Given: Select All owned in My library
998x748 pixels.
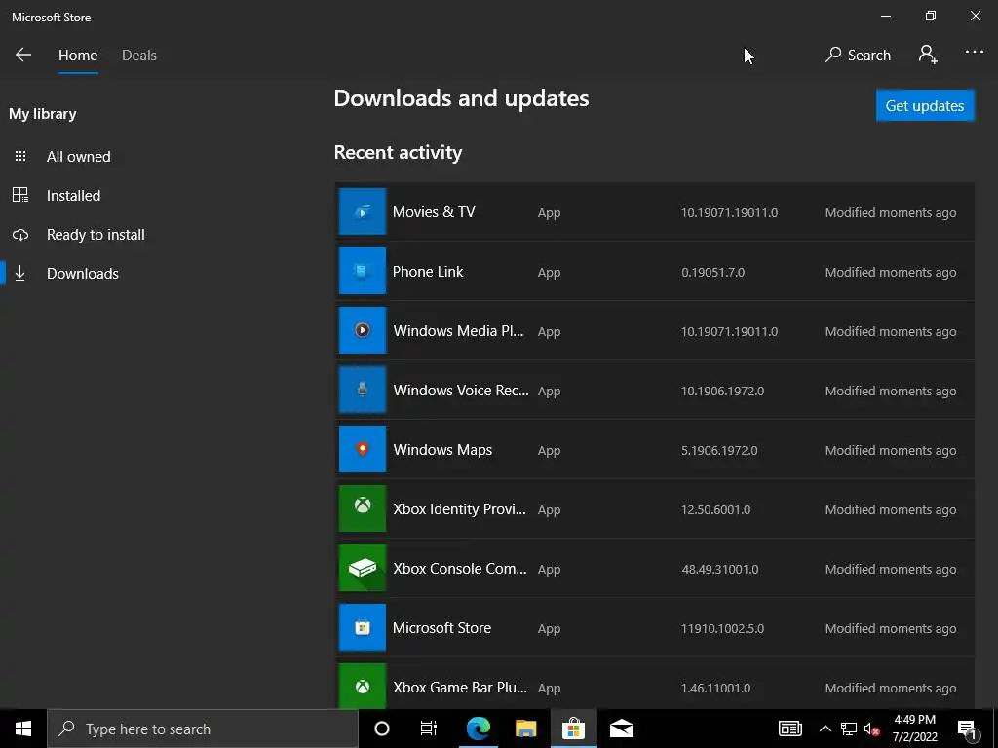Looking at the screenshot, I should coord(78,157).
